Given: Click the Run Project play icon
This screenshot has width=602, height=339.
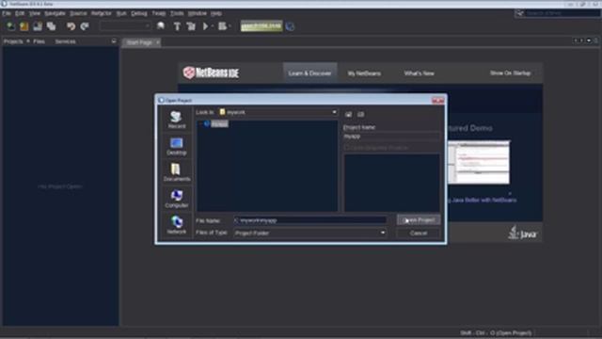Looking at the screenshot, I should point(205,26).
